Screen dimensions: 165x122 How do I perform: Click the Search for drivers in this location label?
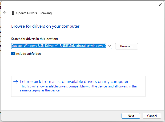[x=34, y=39]
